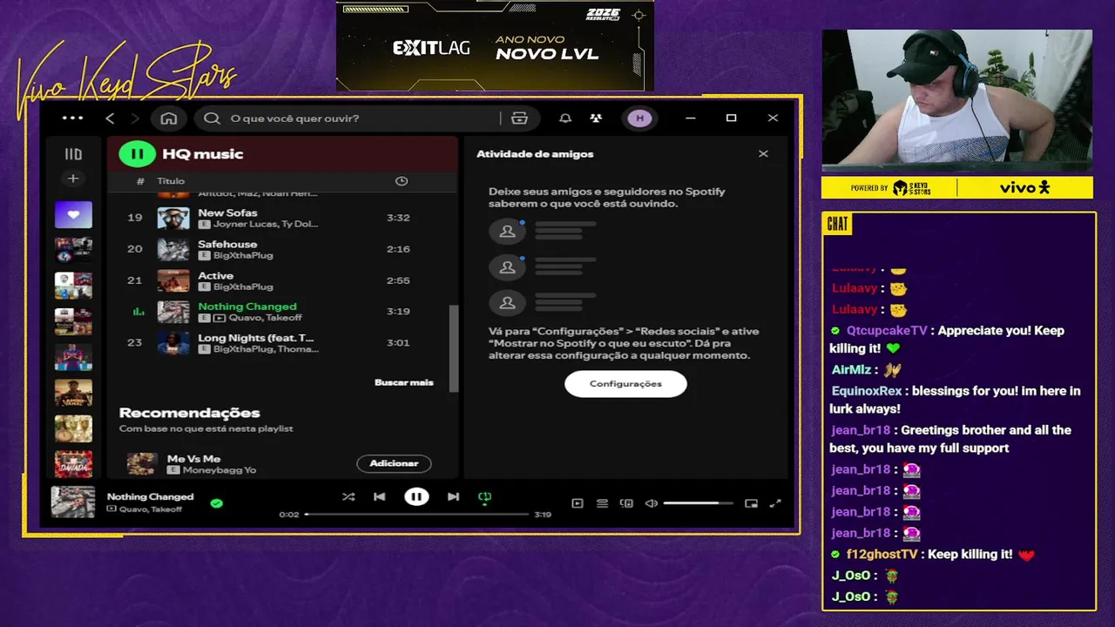Screen dimensions: 1115x627
Task: Open the second playlist thumbnail in the sidebar
Action: [x=73, y=250]
